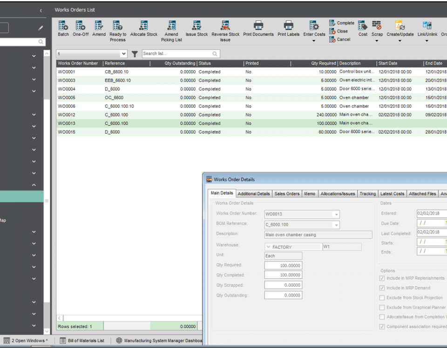The height and width of the screenshot is (349, 447).
Task: Open the Memo tab
Action: (x=310, y=194)
